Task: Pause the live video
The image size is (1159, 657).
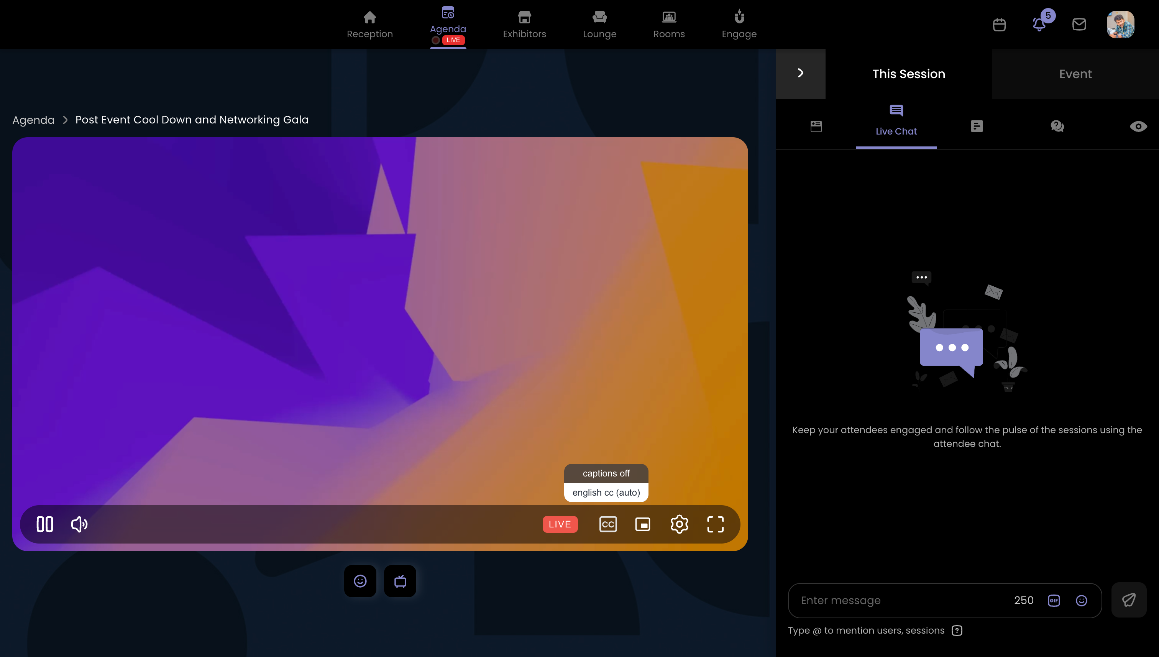Action: pos(45,524)
